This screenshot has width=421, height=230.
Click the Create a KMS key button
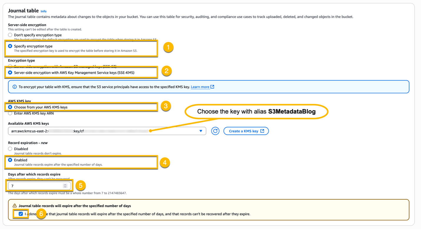pos(246,131)
